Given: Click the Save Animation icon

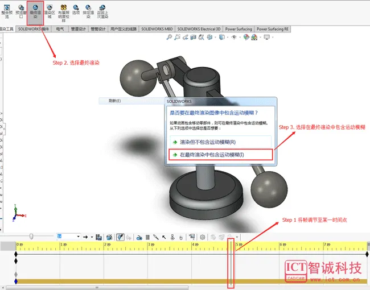Looking at the screenshot, I should tap(98, 237).
